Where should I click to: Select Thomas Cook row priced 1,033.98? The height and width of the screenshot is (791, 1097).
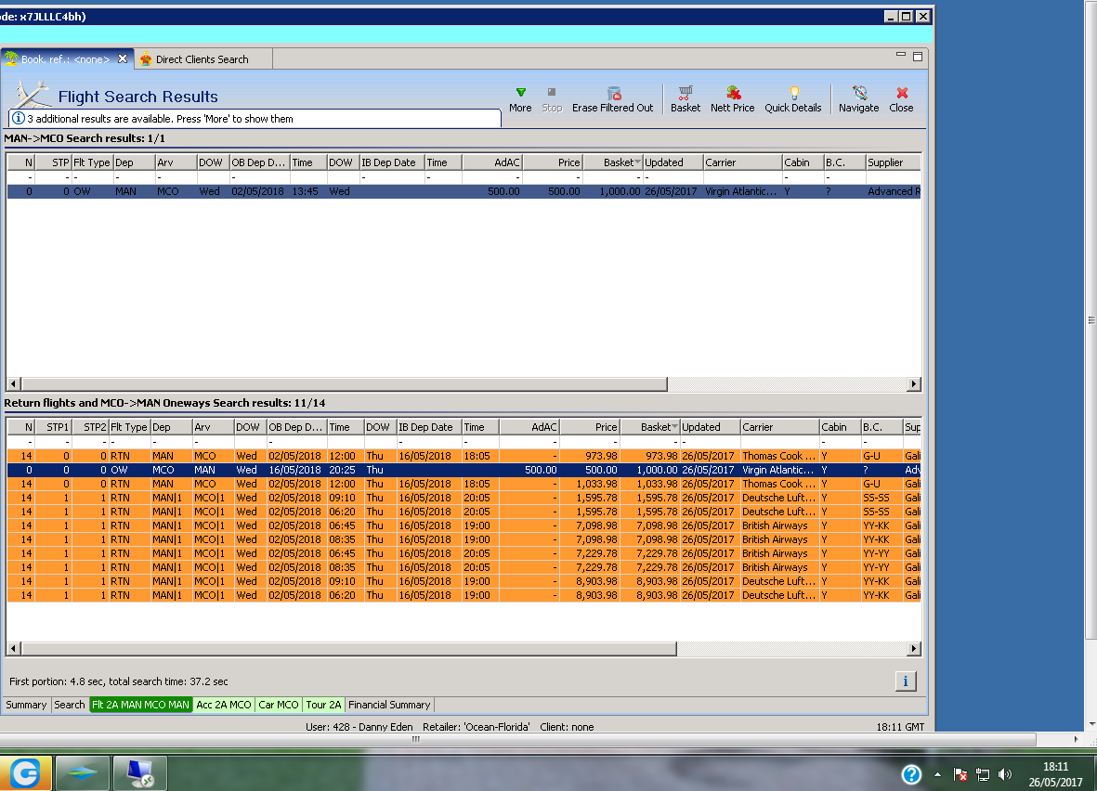464,484
